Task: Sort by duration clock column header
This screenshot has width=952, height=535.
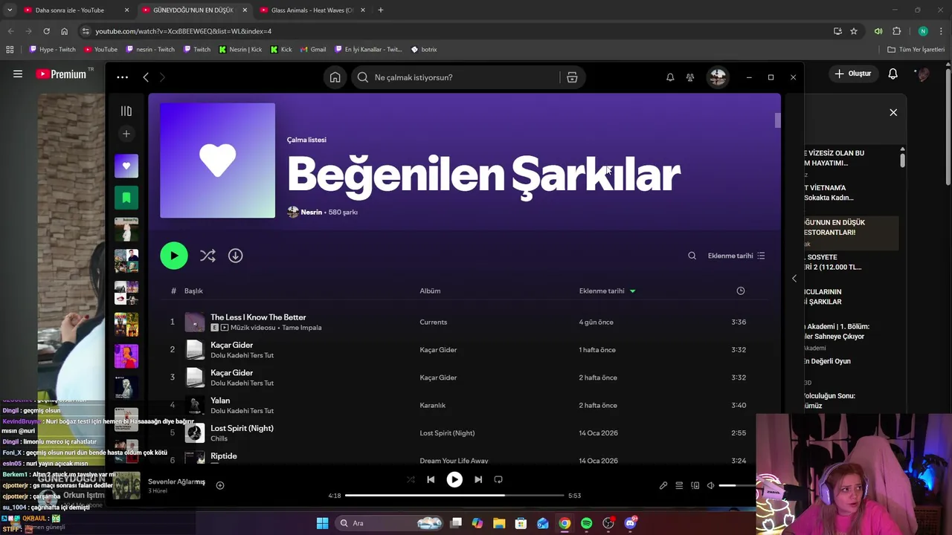Action: (740, 291)
